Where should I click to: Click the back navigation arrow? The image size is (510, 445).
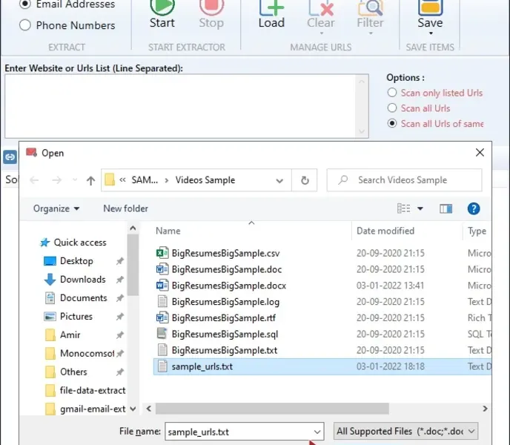(x=34, y=180)
